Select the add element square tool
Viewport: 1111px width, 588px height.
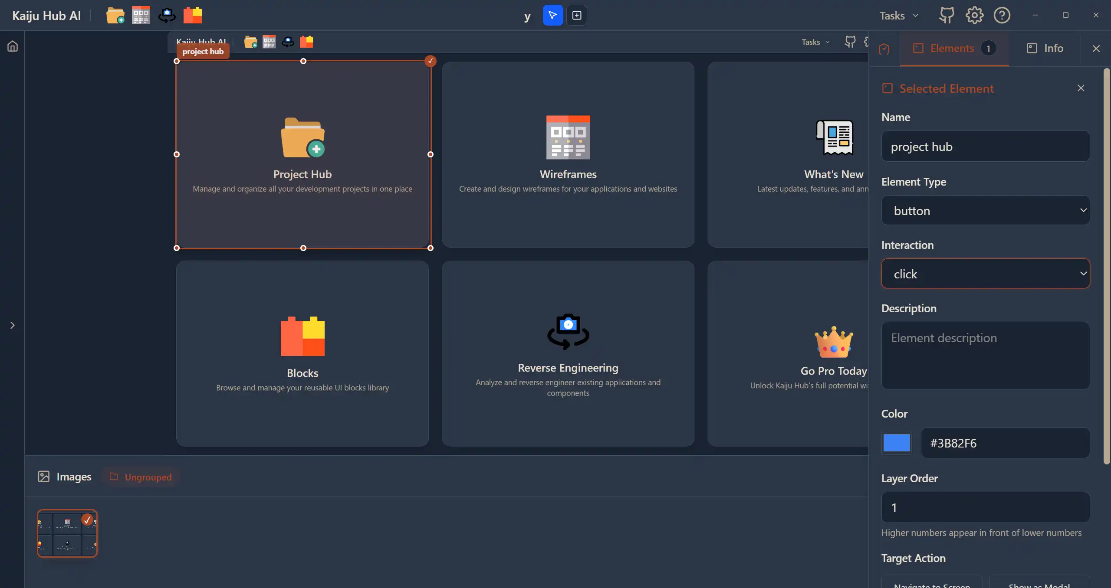coord(577,15)
